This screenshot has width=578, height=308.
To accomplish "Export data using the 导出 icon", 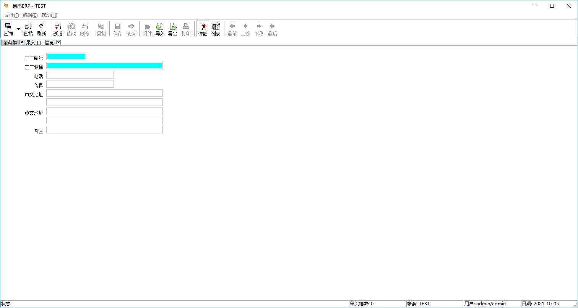I will tap(173, 29).
